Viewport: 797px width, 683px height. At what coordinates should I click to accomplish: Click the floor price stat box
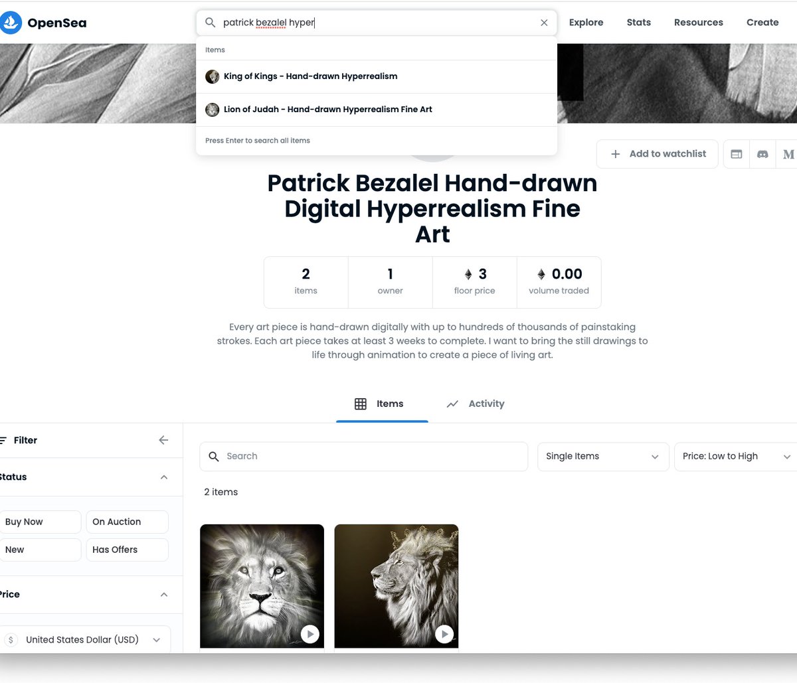click(475, 282)
